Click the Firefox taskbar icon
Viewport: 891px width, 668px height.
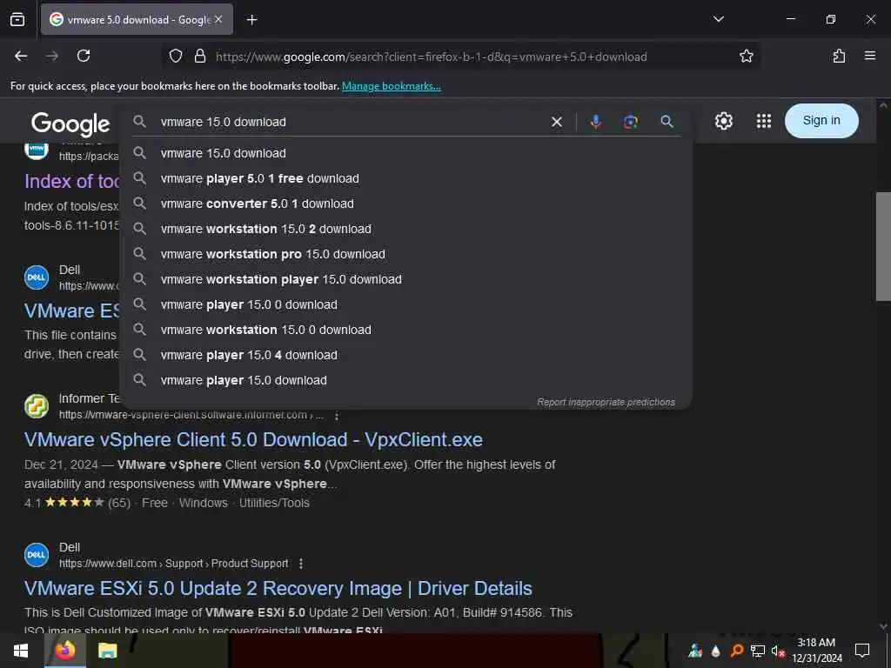[64, 651]
